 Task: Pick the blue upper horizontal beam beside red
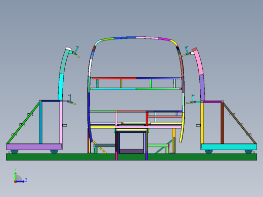pos(158,78)
